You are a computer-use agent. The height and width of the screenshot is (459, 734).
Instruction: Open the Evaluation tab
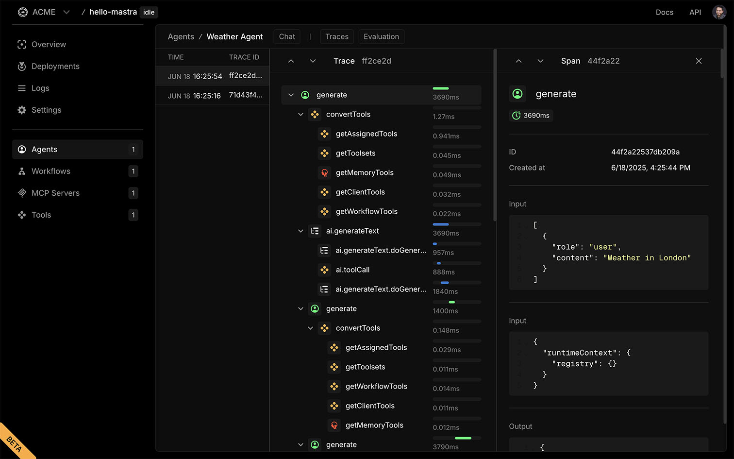(x=381, y=36)
